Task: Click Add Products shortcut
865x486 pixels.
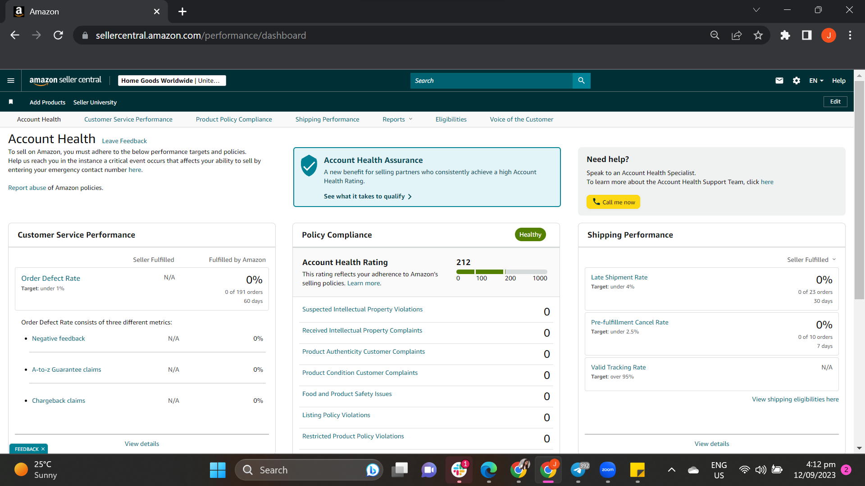Action: pyautogui.click(x=47, y=102)
